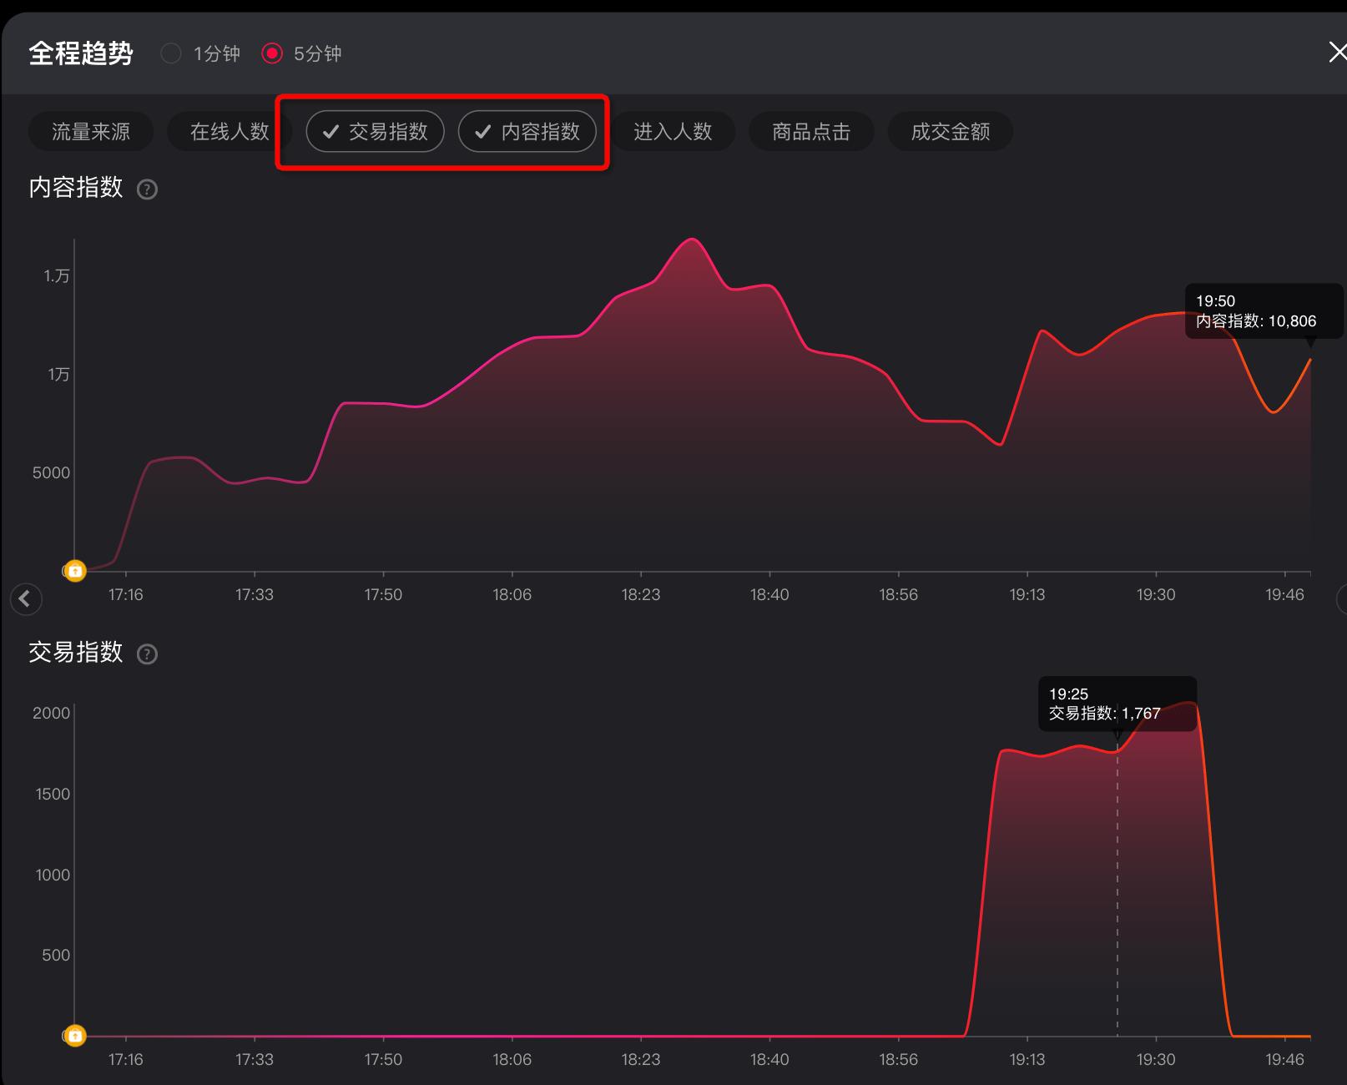Click 19:13 tick on 交易指数 time axis

(x=1027, y=1059)
